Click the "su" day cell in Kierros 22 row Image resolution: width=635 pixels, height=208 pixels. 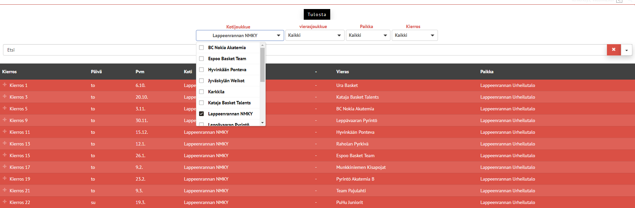93,202
